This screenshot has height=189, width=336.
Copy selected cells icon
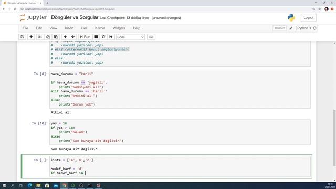(48, 37)
